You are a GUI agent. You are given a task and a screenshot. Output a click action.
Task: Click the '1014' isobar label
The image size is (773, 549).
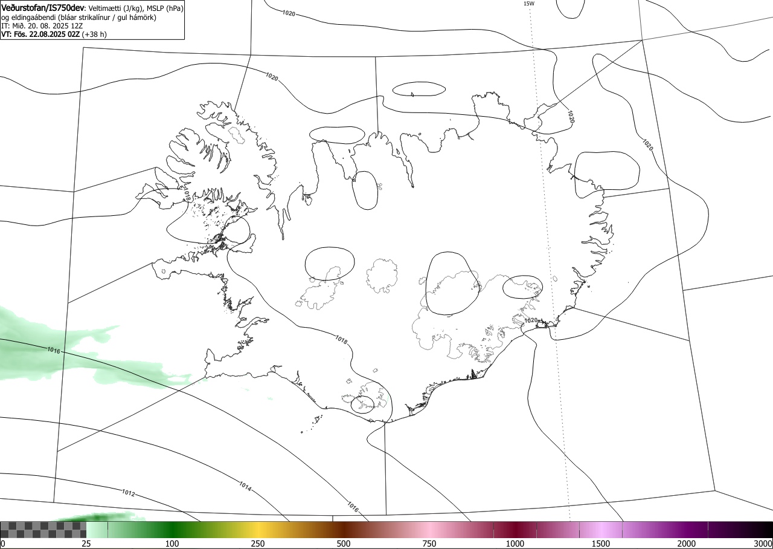click(245, 486)
